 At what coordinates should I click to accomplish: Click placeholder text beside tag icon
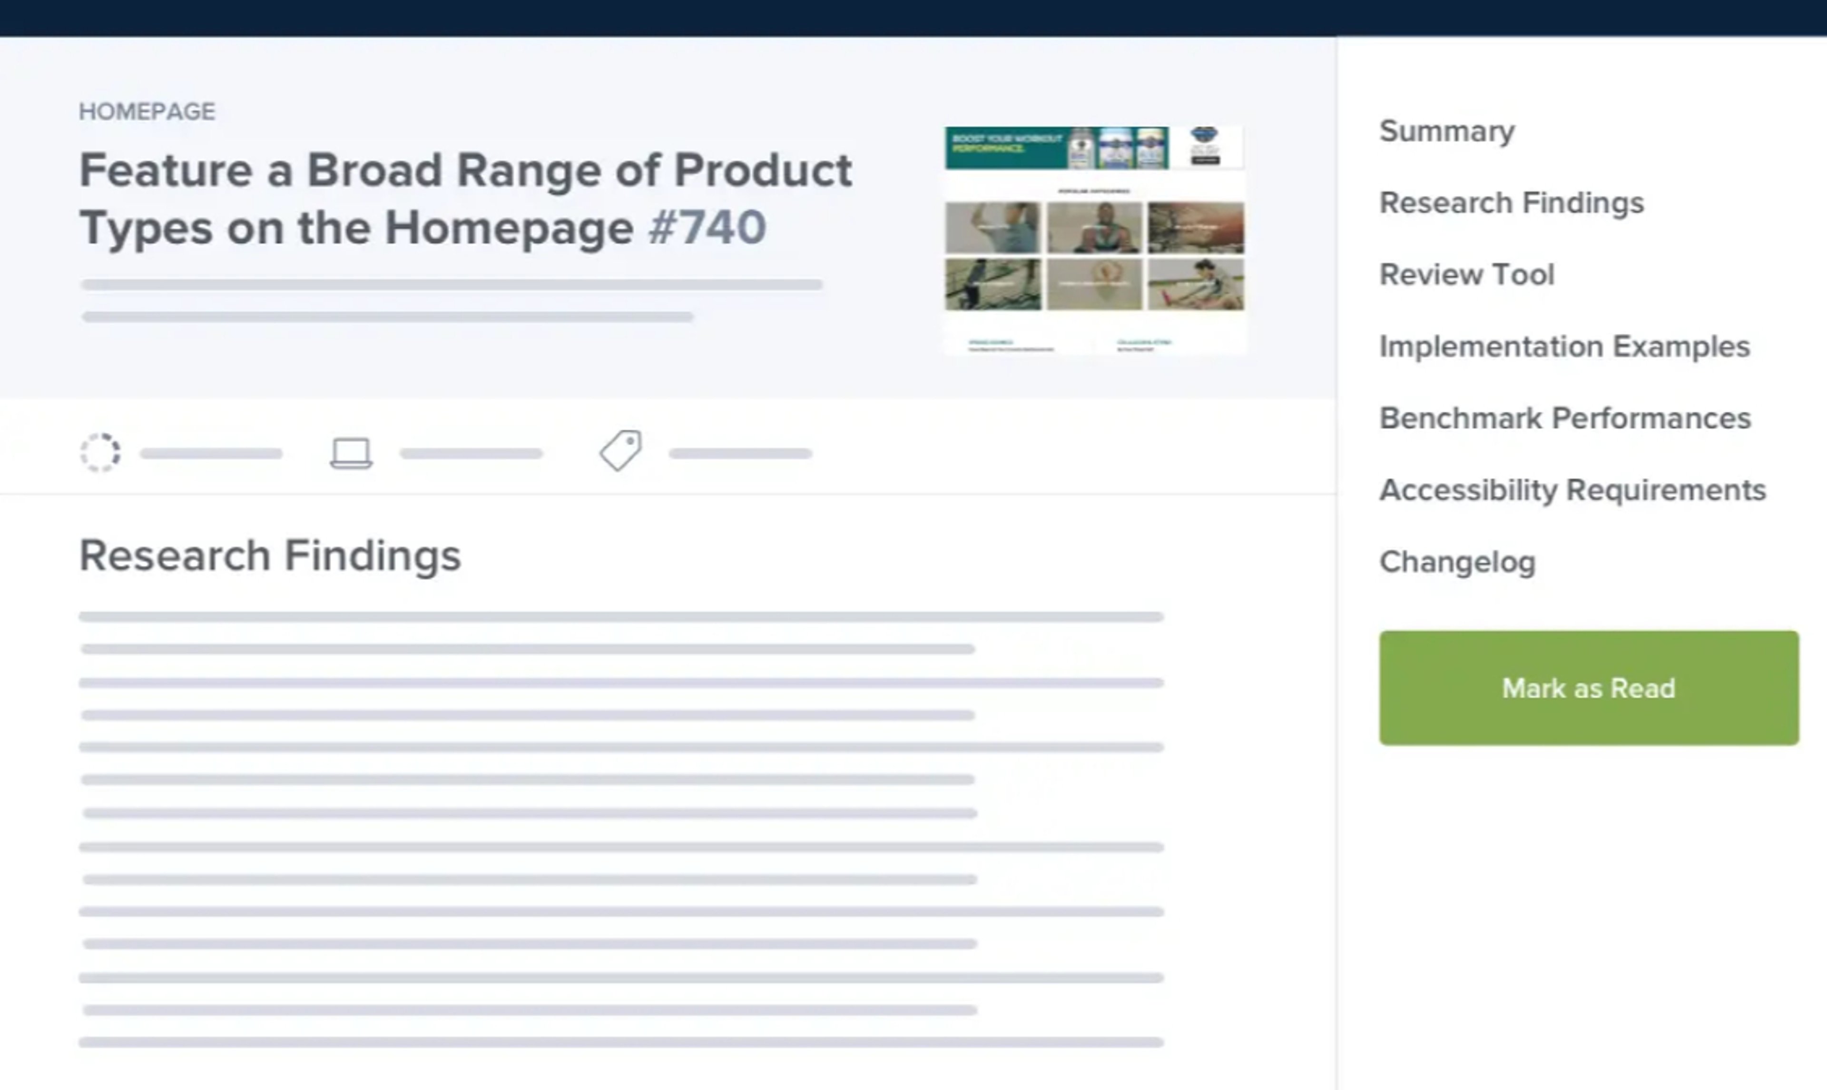point(740,454)
